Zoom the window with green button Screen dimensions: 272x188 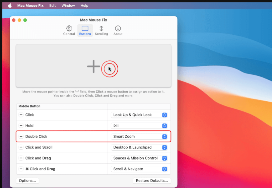pos(25,20)
